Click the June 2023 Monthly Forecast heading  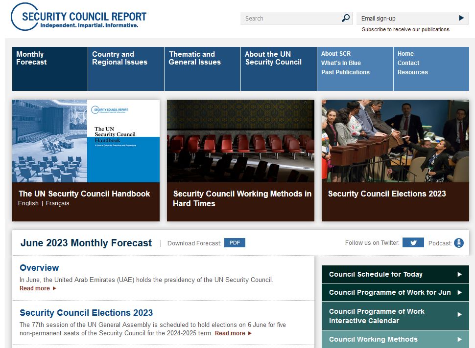(x=86, y=243)
